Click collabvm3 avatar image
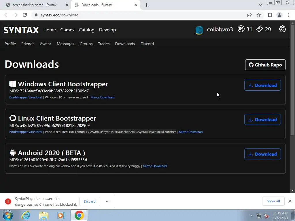 [x=199, y=30]
